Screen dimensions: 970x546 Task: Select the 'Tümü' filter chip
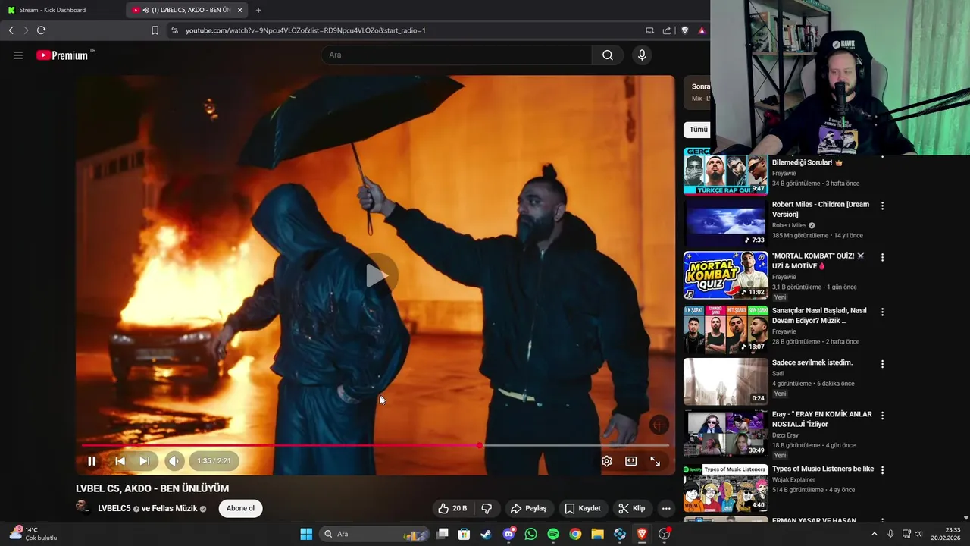tap(698, 130)
